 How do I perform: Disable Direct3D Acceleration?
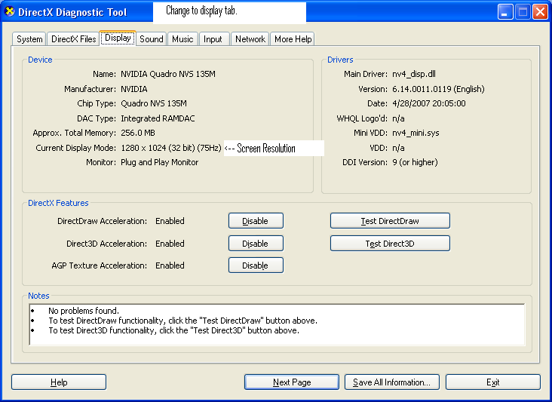point(256,244)
